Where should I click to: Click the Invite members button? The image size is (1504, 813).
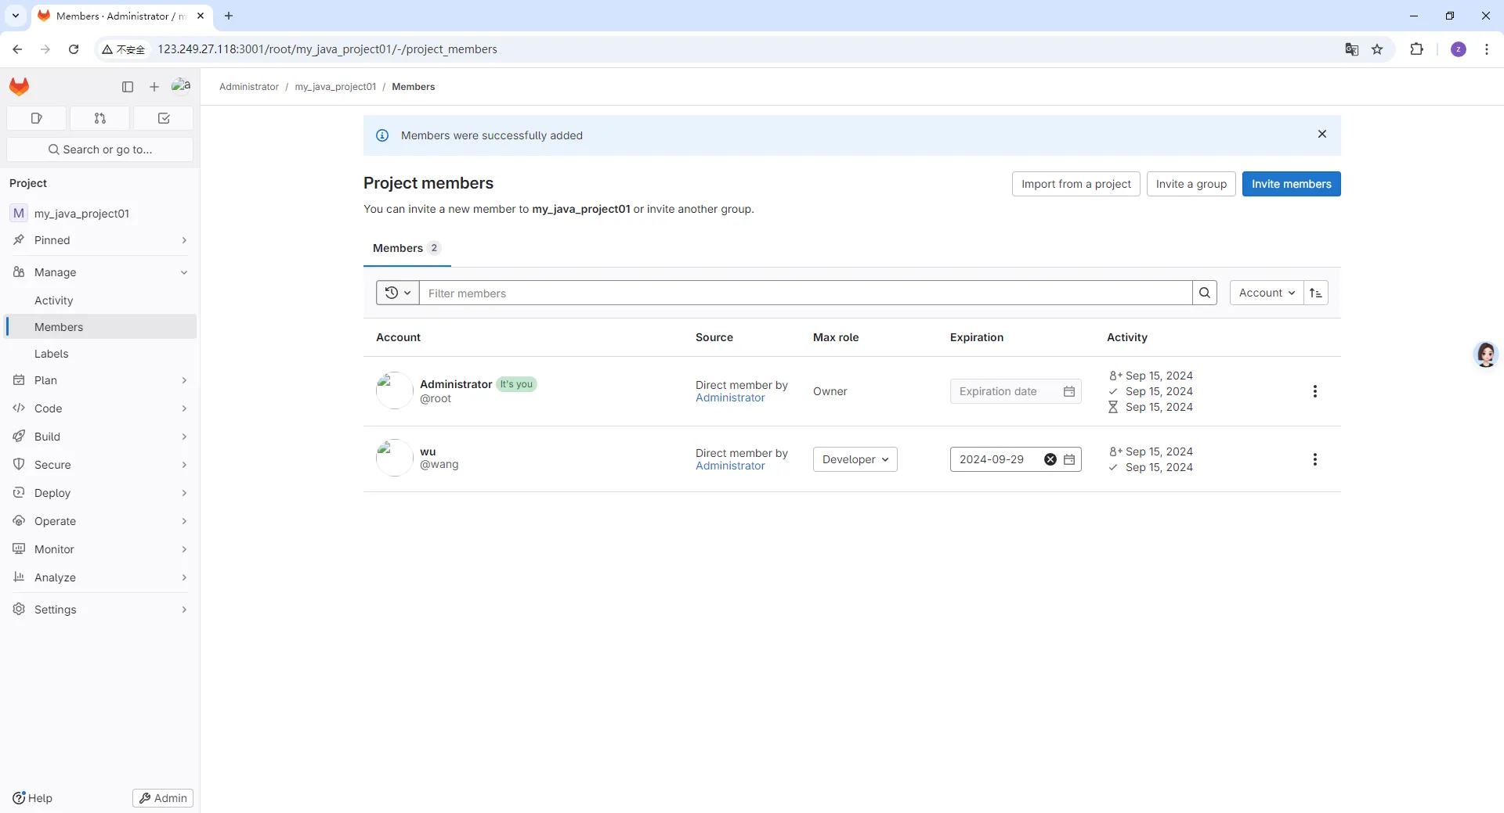(x=1291, y=184)
